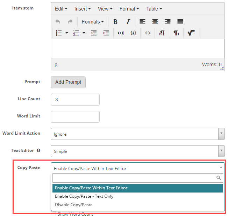
Task: Select Disable Copy/Paste option
Action: click(74, 205)
